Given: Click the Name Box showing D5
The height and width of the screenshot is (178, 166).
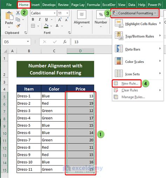Looking at the screenshot, I should (x=16, y=42).
